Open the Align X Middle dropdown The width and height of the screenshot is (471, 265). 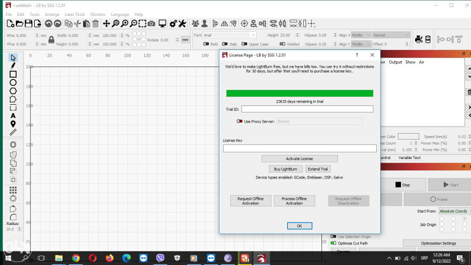click(361, 35)
